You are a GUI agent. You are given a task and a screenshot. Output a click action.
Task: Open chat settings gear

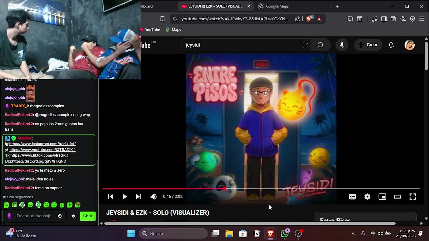[x=73, y=216]
